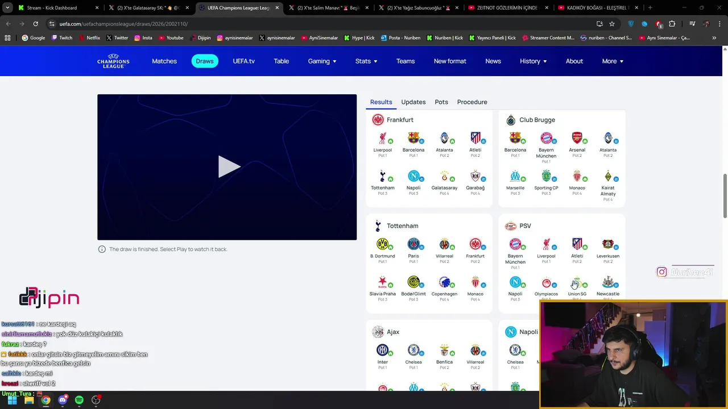This screenshot has width=728, height=409.
Task: Play the draw replay video
Action: [229, 167]
